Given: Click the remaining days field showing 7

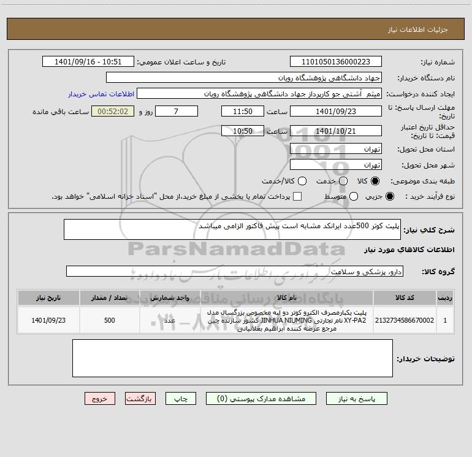Looking at the screenshot, I should coord(177,111).
